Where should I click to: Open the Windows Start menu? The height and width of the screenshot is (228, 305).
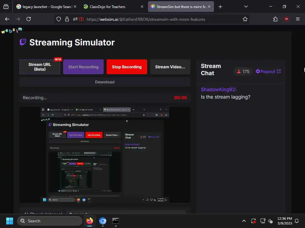pos(10,221)
